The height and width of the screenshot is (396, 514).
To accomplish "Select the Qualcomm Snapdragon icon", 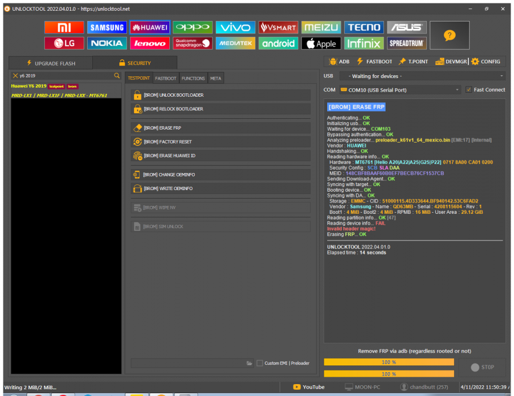I will tap(192, 43).
